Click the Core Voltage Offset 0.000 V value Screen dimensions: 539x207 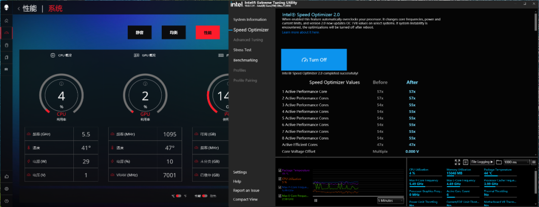tap(412, 152)
